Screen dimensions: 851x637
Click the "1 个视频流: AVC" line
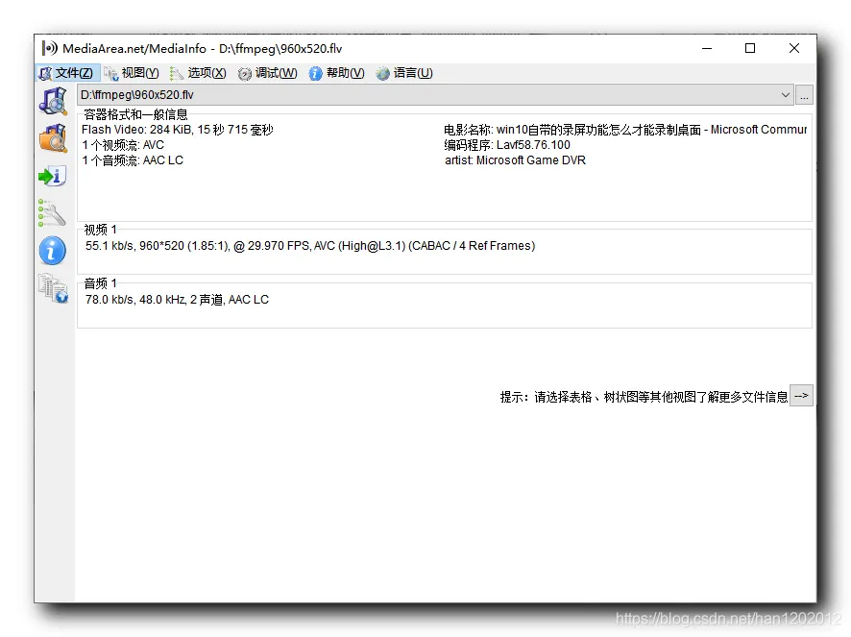point(123,145)
